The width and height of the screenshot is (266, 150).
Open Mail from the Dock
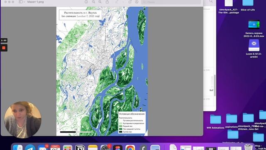point(42,147)
